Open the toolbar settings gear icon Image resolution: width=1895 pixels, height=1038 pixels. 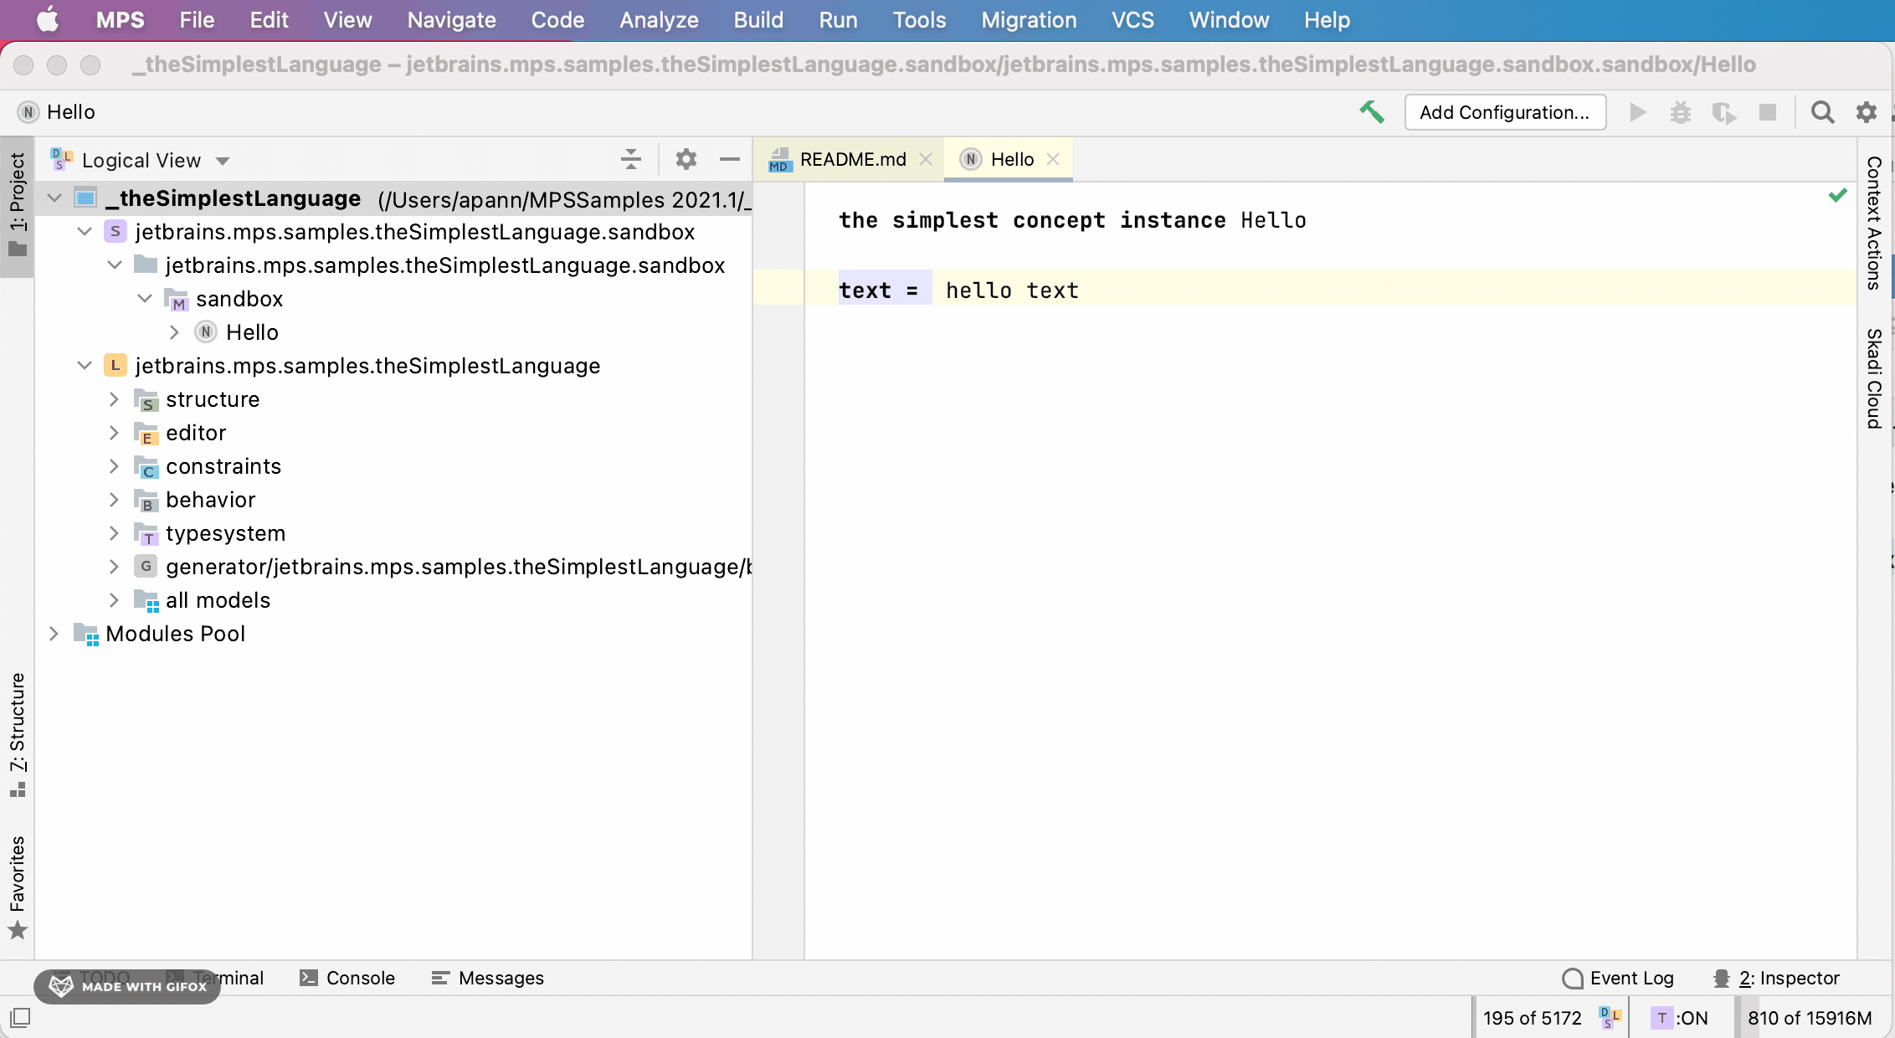1867,112
